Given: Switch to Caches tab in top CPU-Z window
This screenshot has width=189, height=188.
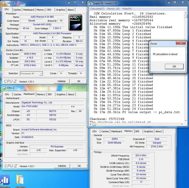Looking at the screenshot, I should click(17, 10).
